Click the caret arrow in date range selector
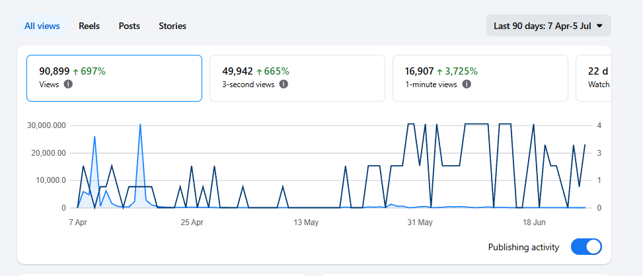The height and width of the screenshot is (276, 643). click(x=599, y=26)
